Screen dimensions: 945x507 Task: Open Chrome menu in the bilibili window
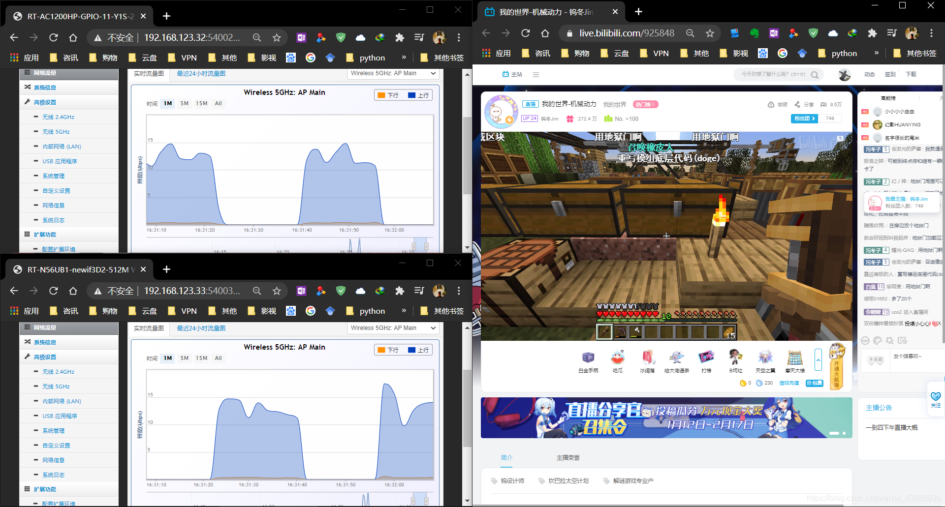pyautogui.click(x=931, y=33)
